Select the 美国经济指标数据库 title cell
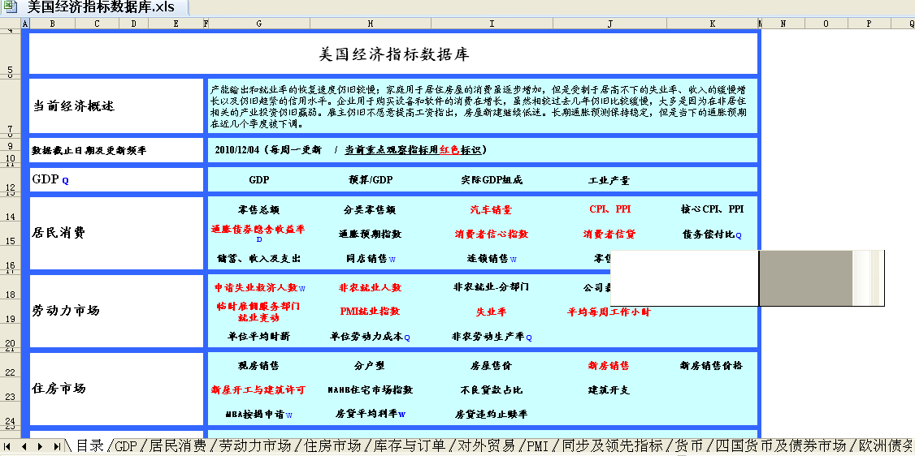This screenshot has width=915, height=456. point(394,54)
